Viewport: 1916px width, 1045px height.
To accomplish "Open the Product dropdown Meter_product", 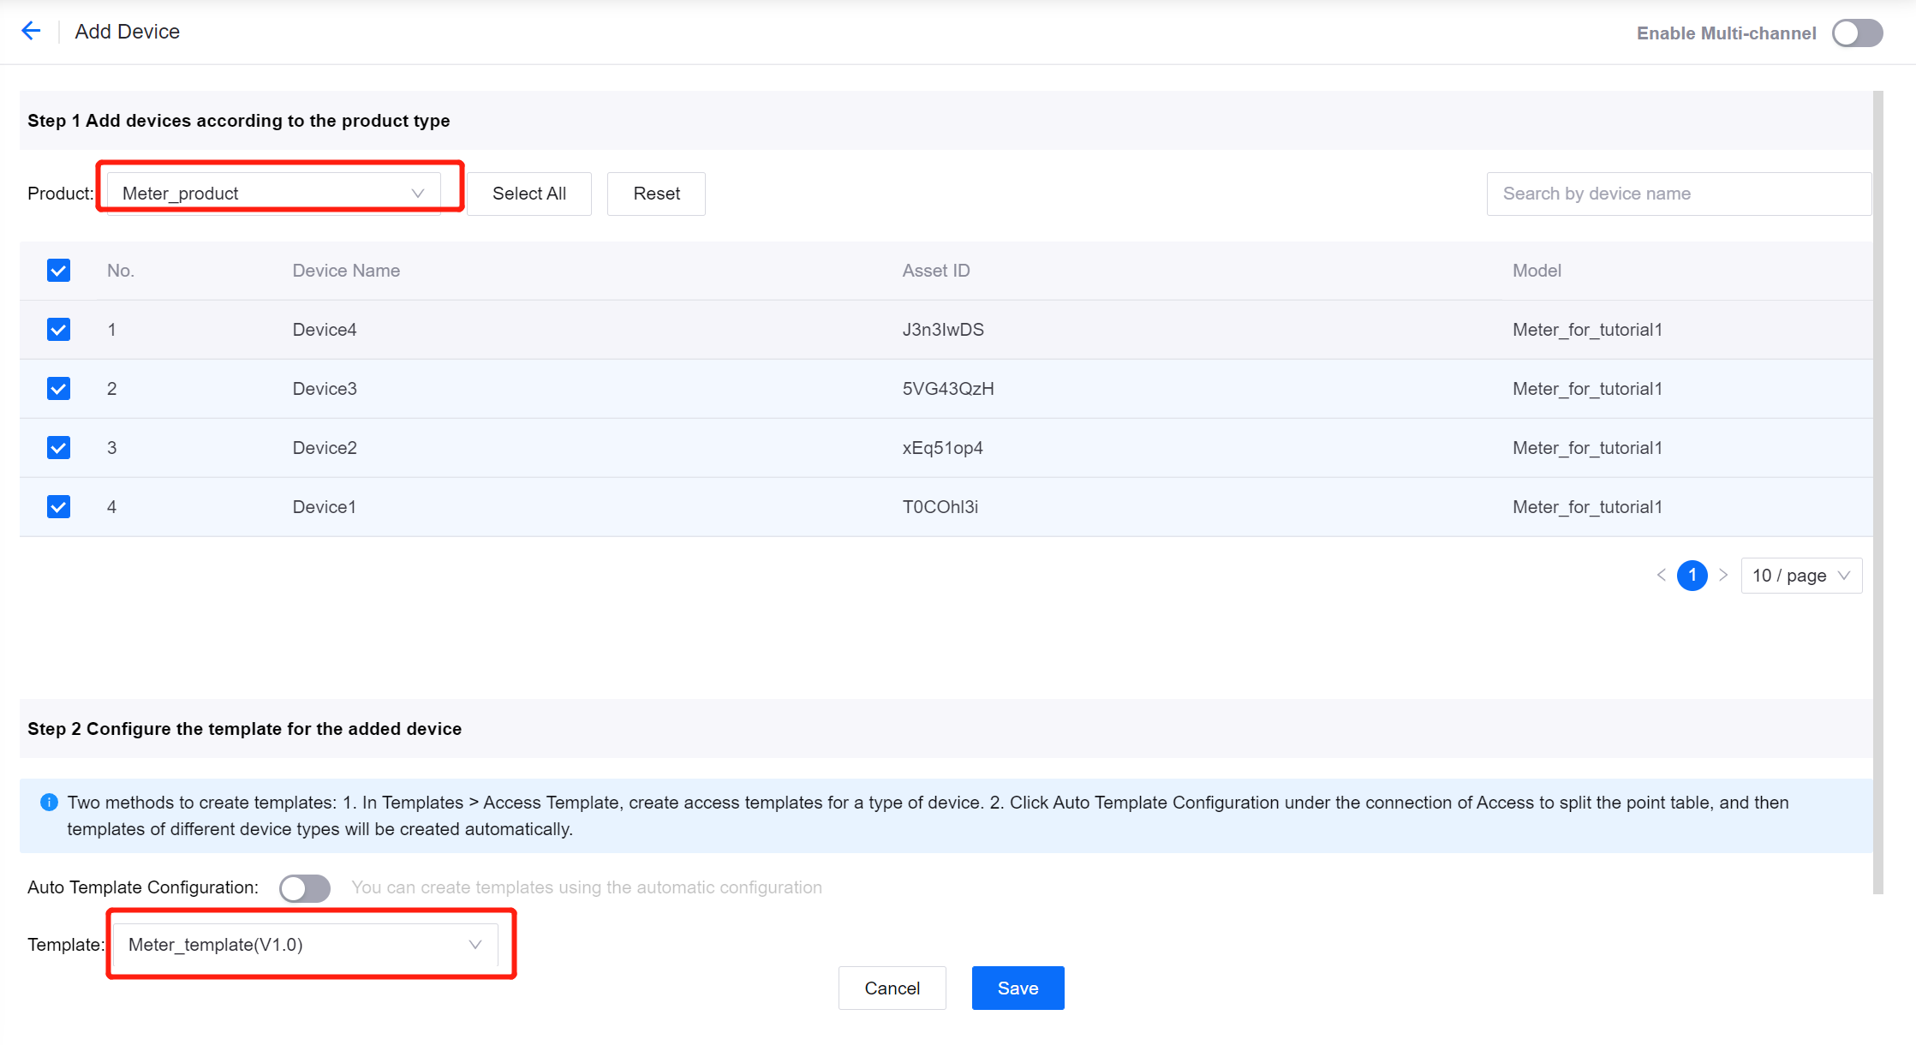I will click(x=273, y=194).
